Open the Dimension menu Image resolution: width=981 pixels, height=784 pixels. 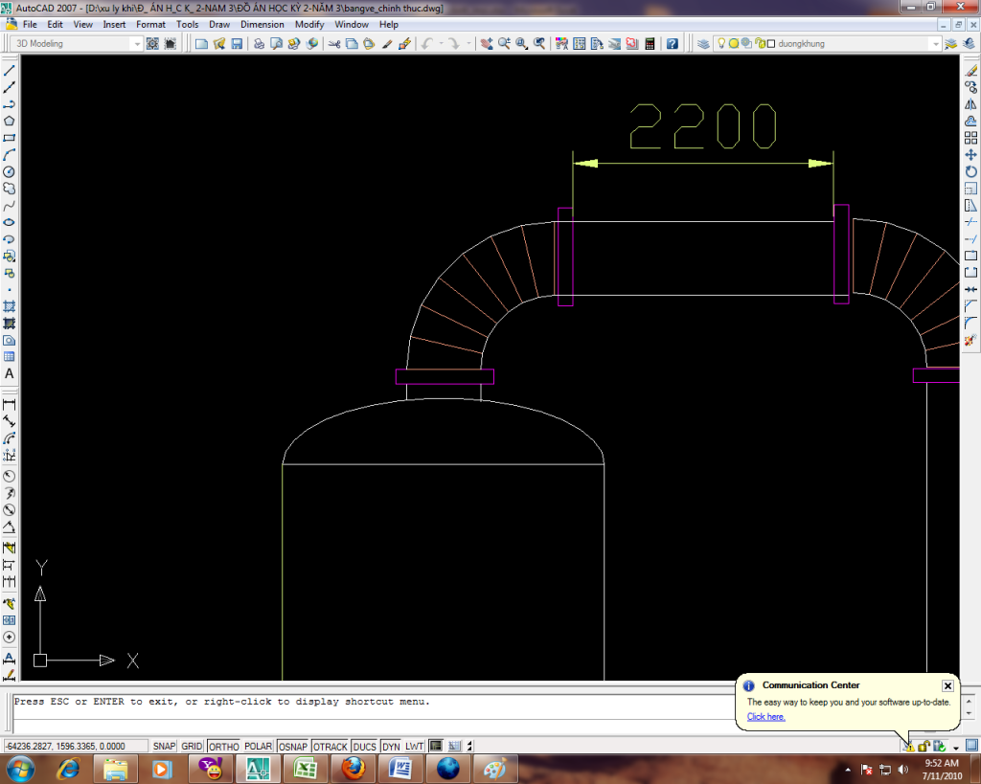(262, 24)
